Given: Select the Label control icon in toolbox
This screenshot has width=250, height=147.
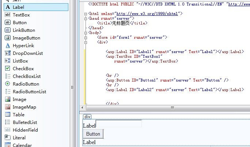Looking at the screenshot, I should click(8, 7).
